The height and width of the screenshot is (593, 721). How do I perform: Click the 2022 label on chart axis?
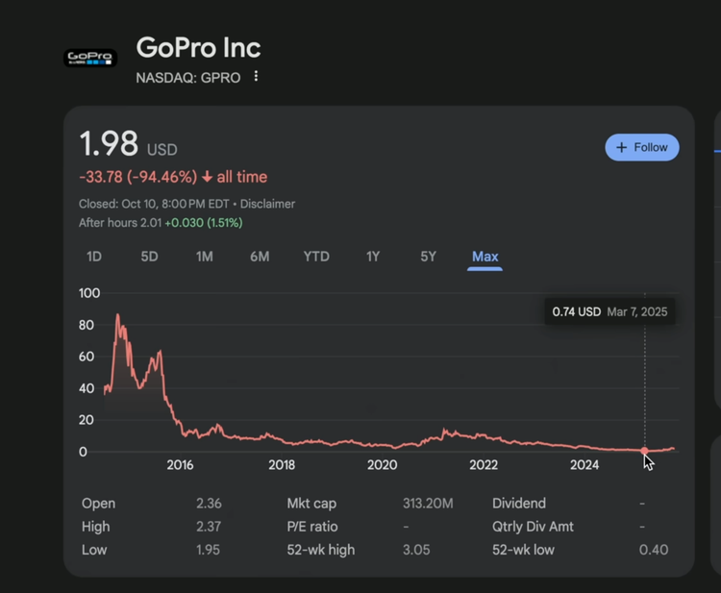coord(484,465)
